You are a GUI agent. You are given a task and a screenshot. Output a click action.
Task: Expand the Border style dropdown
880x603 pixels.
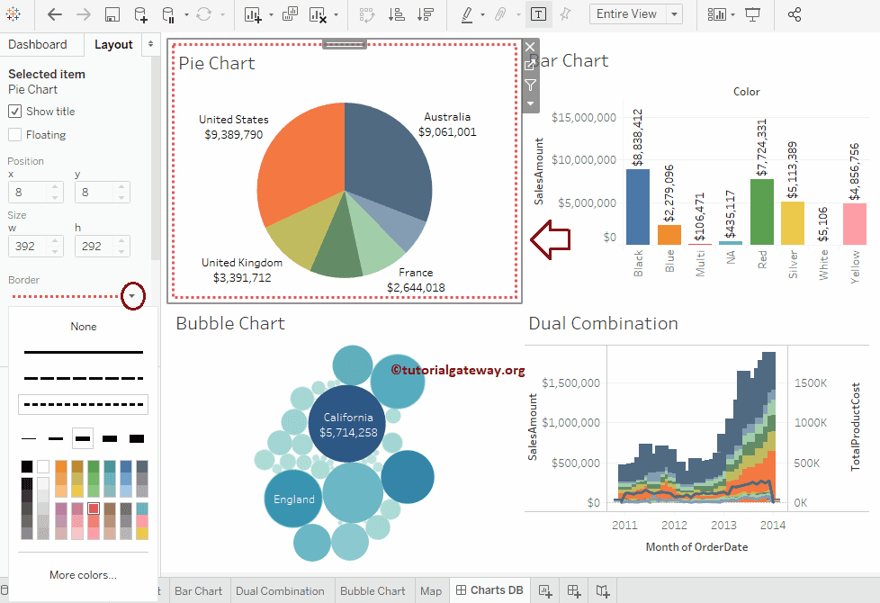tap(132, 295)
